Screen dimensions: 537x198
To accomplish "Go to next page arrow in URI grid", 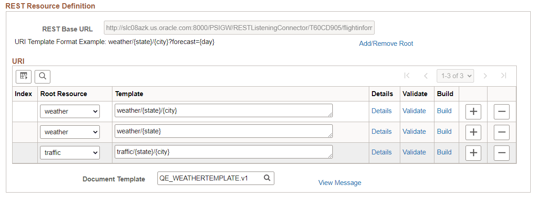I will (485, 76).
